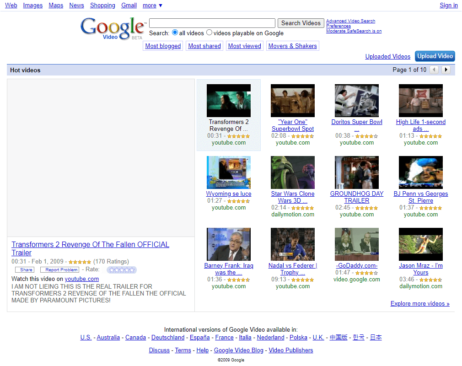Click the Moderate SafeSearch is on link
Viewport: 462px width, 366px height.
[354, 31]
